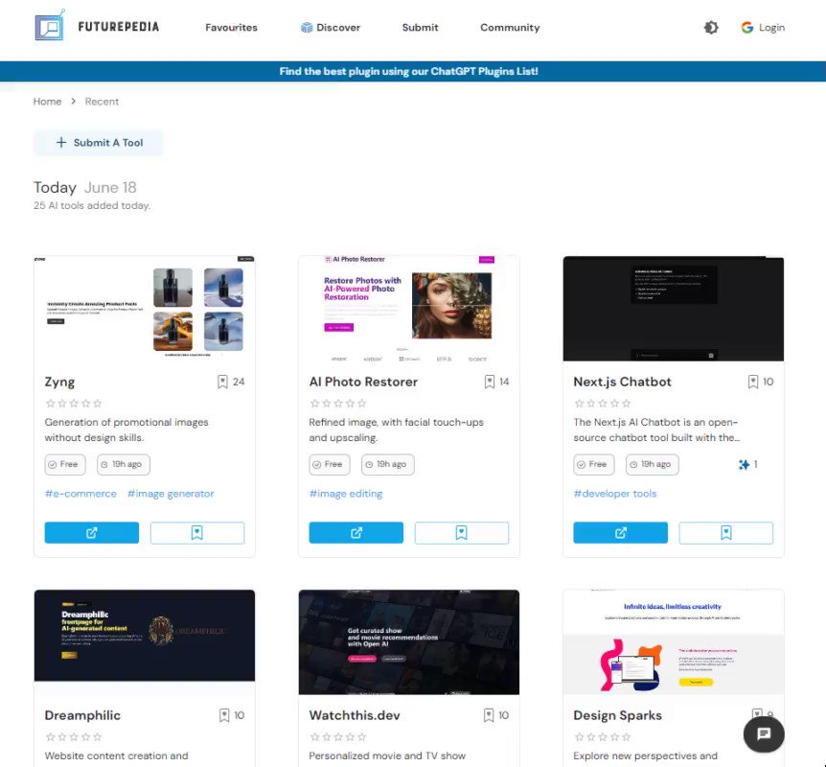This screenshot has height=767, width=826.
Task: Open the Submit menu item
Action: point(420,28)
